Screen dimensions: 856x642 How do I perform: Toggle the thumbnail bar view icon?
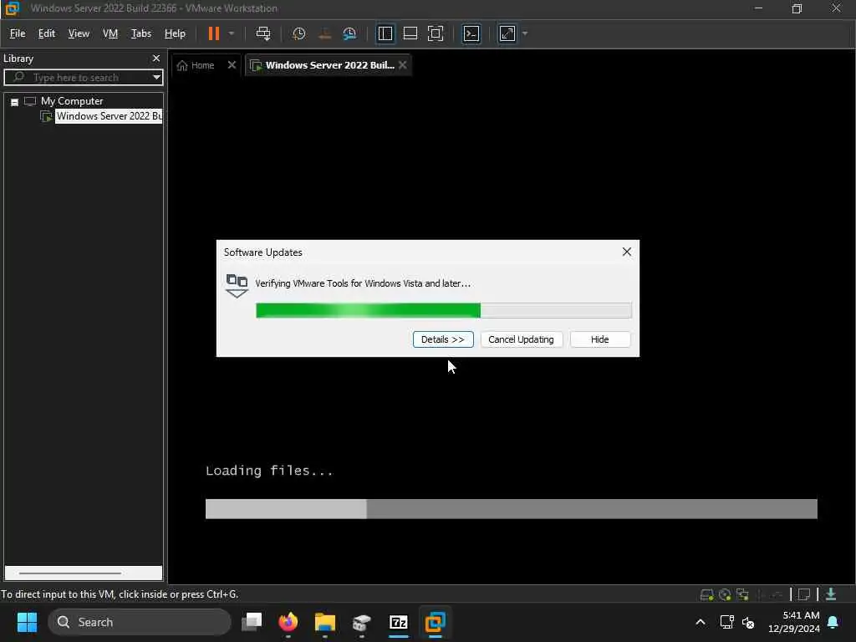point(410,33)
